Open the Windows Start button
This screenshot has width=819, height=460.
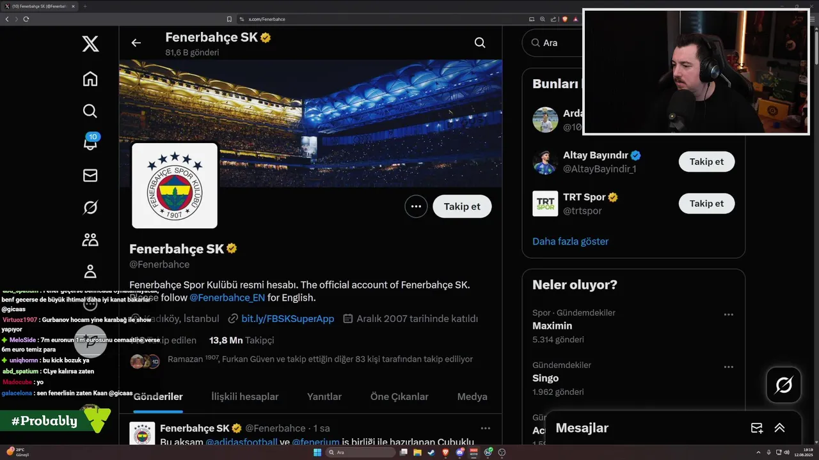click(x=317, y=452)
